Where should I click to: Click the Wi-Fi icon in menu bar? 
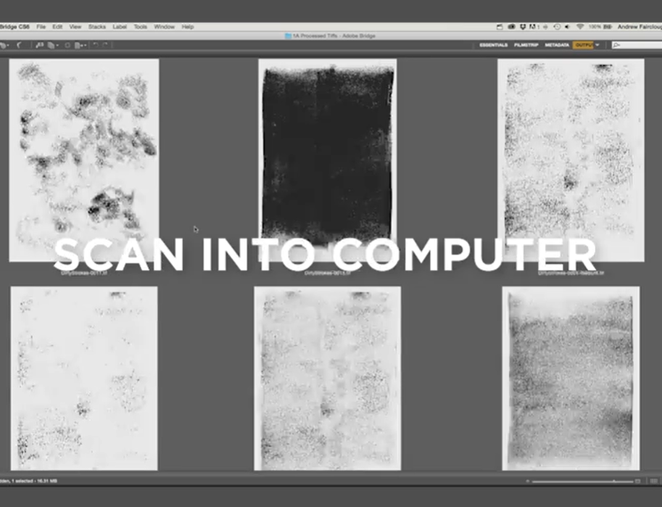pos(579,27)
